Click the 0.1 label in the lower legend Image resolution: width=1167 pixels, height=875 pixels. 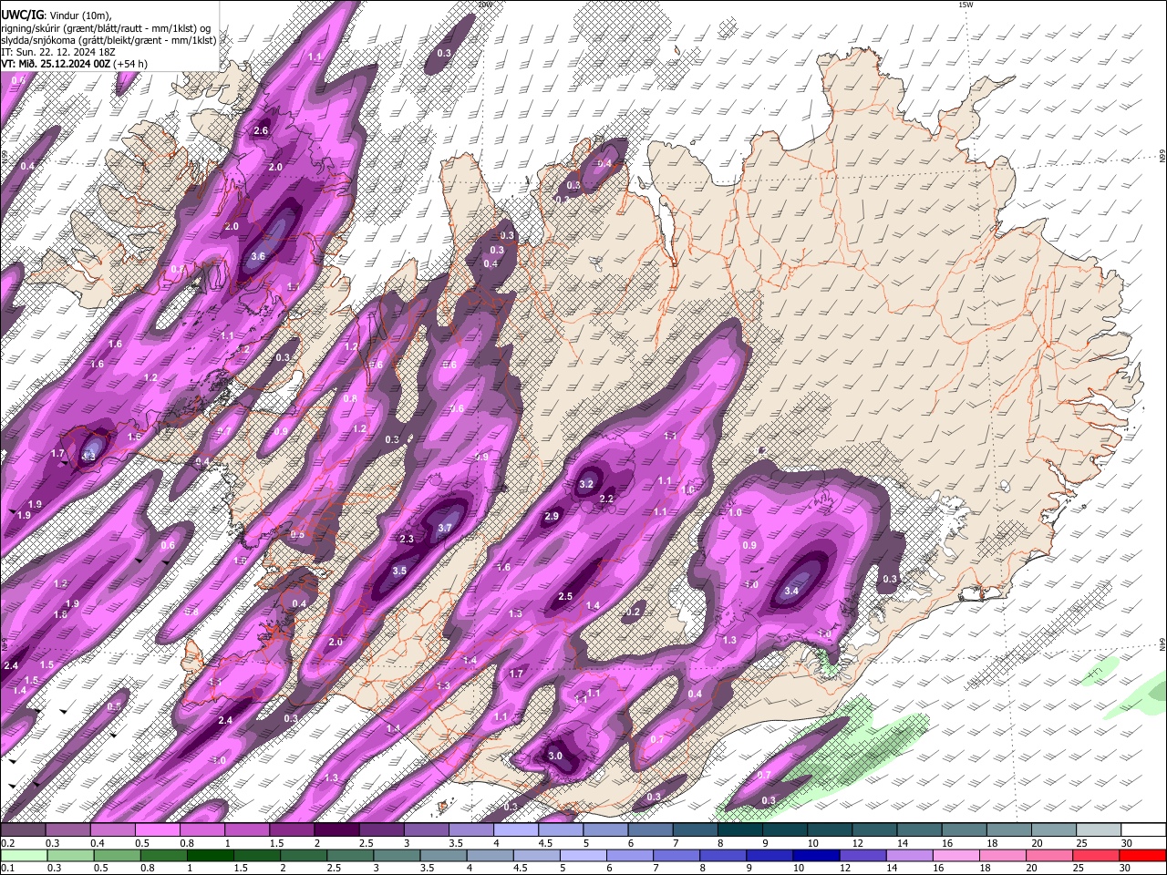coord(7,868)
